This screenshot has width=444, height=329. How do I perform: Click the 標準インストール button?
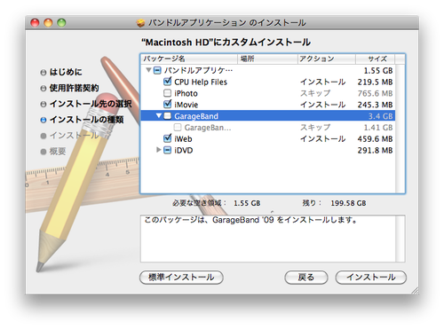[181, 278]
